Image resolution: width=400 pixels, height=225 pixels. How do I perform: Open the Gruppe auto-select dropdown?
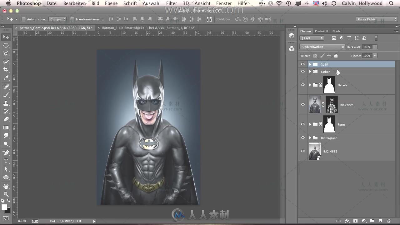pyautogui.click(x=58, y=19)
